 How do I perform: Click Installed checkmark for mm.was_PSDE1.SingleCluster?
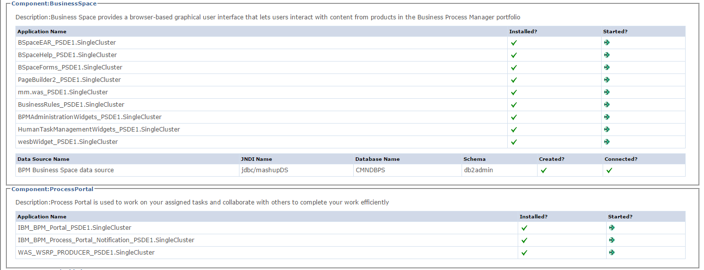tap(514, 92)
